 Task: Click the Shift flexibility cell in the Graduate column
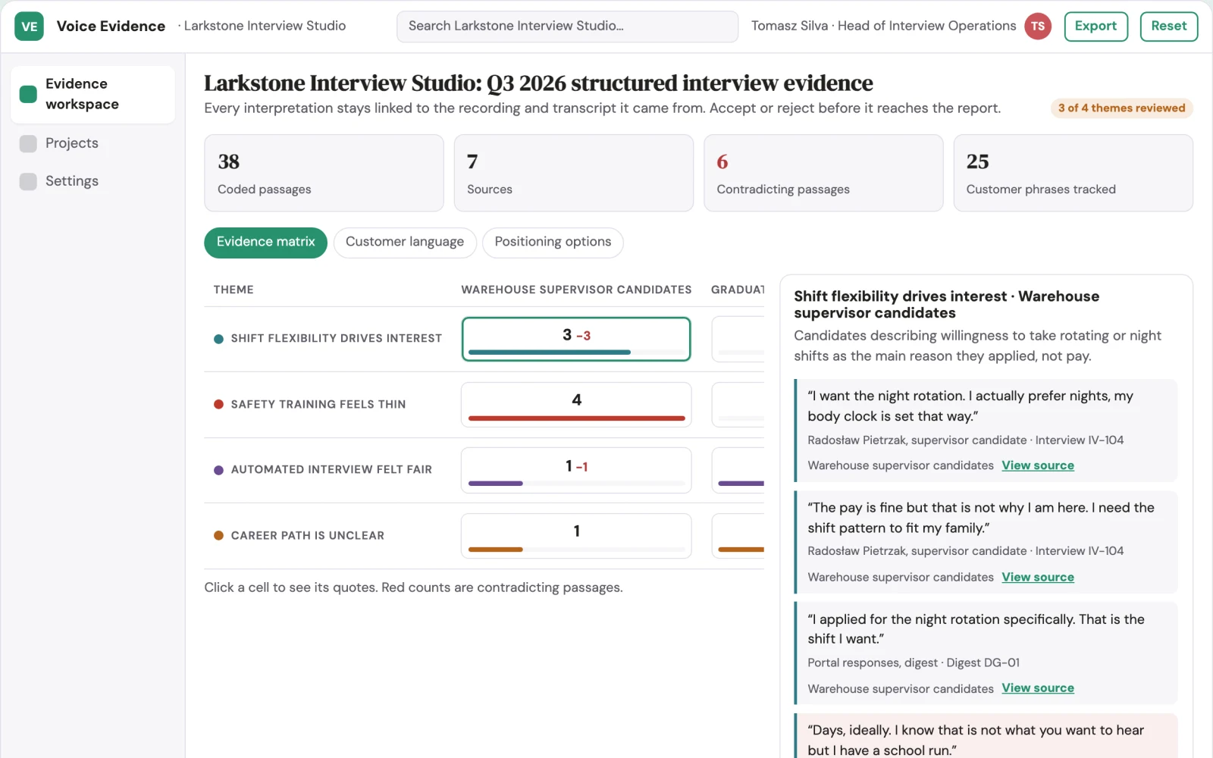(x=738, y=339)
